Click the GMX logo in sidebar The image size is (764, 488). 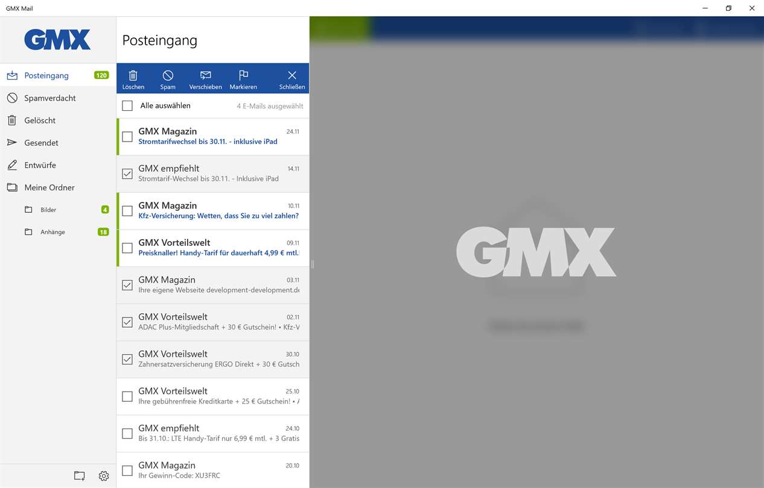pyautogui.click(x=58, y=40)
